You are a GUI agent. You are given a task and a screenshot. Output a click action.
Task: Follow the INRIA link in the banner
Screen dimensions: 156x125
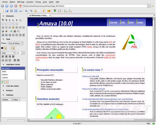pyautogui.click(x=131, y=23)
